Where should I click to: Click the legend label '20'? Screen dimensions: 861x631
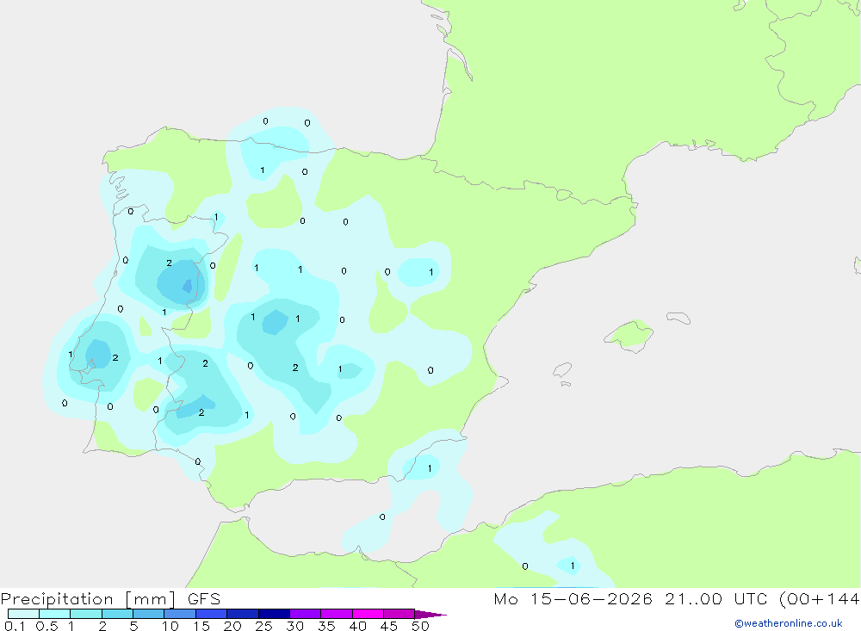click(232, 626)
